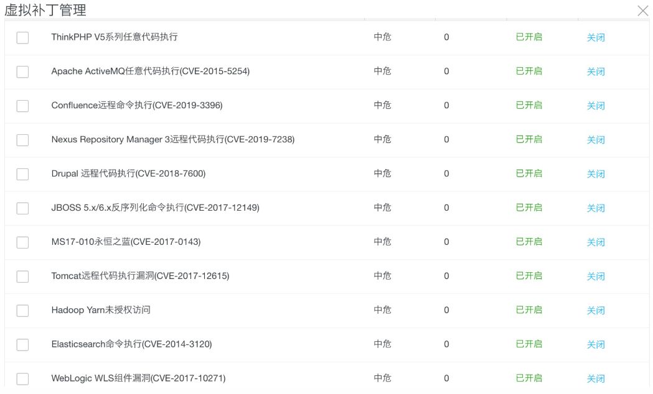Click 已开启 status in JBOSS row
The image size is (653, 394).
pos(529,208)
